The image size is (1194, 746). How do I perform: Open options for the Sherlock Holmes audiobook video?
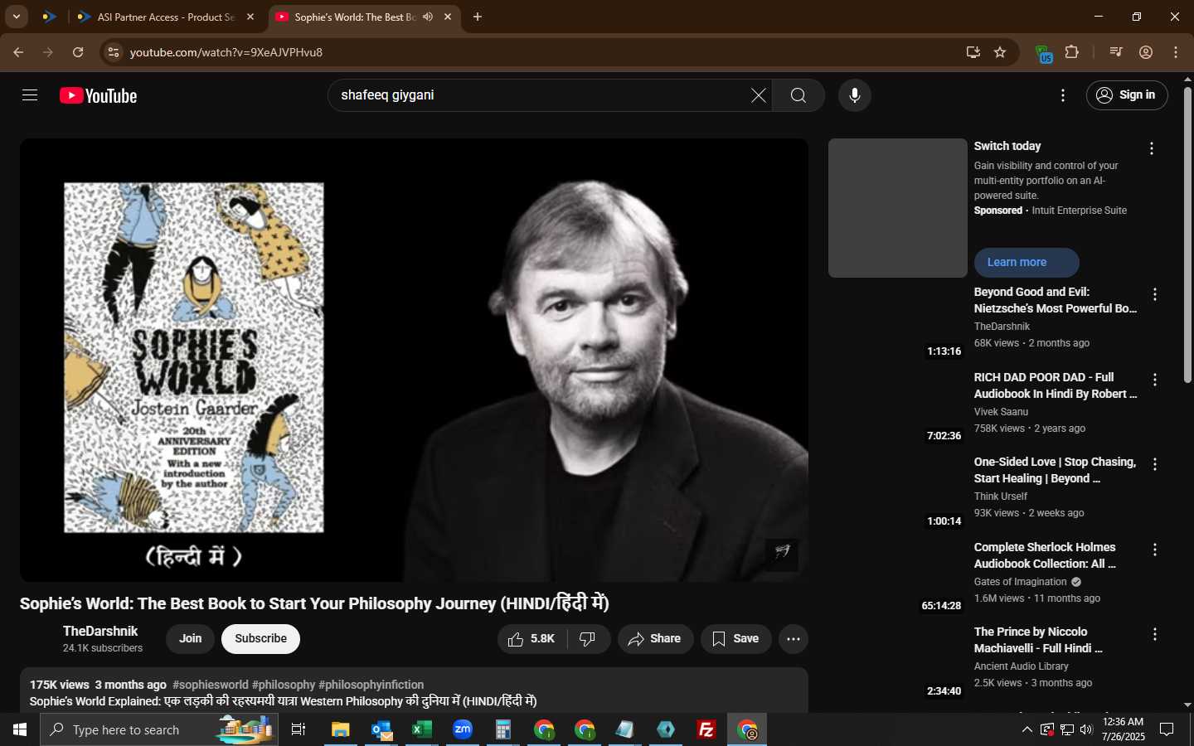(x=1154, y=550)
